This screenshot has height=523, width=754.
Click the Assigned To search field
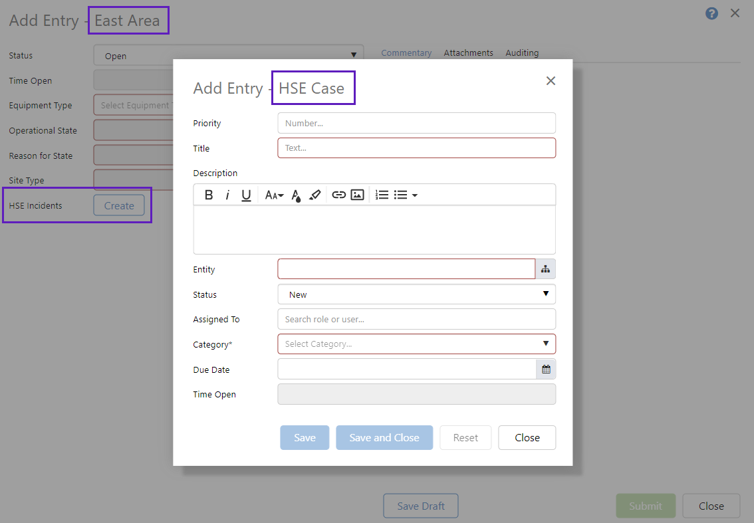416,319
